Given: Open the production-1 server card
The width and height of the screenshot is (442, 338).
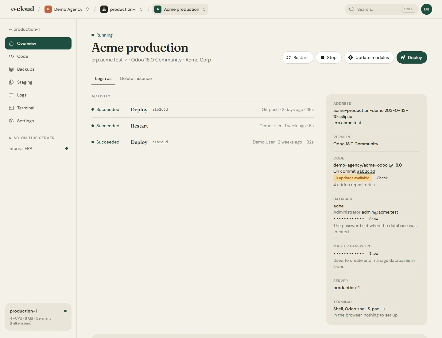Looking at the screenshot, I should (x=38, y=317).
